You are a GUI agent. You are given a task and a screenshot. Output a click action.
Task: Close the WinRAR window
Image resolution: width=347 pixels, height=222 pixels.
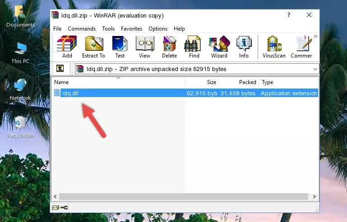point(309,15)
